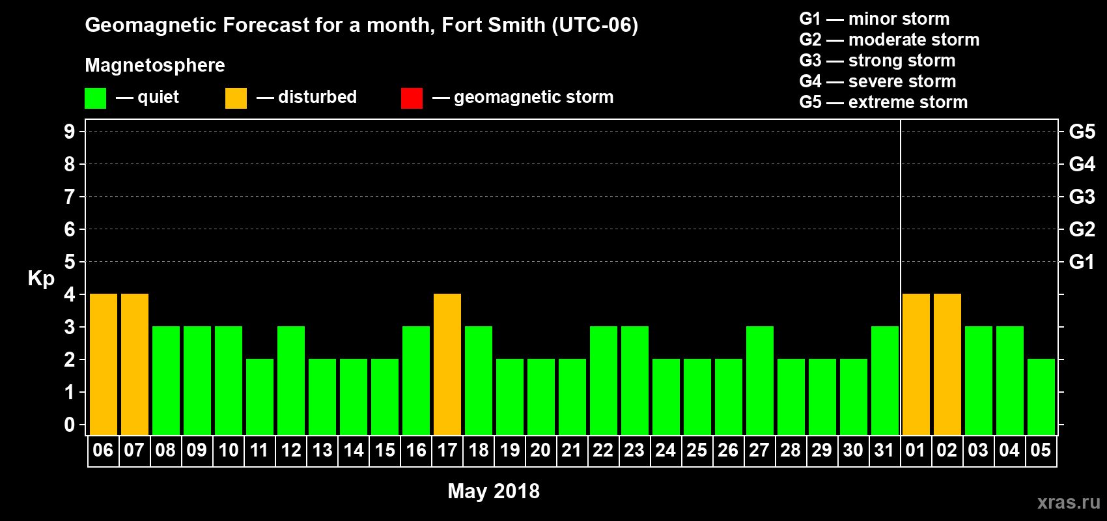
Task: Click the 'G1 — minor storm' legend line
Action: pyautogui.click(x=874, y=19)
